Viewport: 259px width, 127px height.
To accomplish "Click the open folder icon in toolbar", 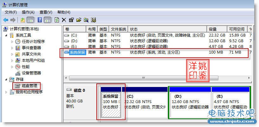I will 79,20.
